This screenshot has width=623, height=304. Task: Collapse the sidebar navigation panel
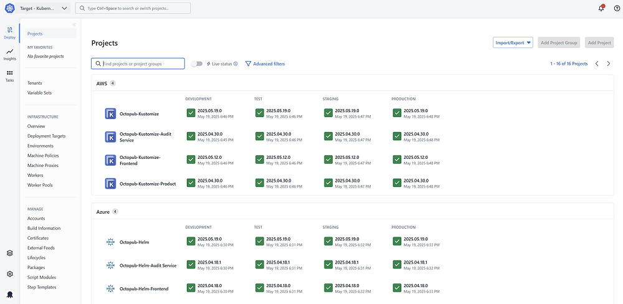click(74, 25)
